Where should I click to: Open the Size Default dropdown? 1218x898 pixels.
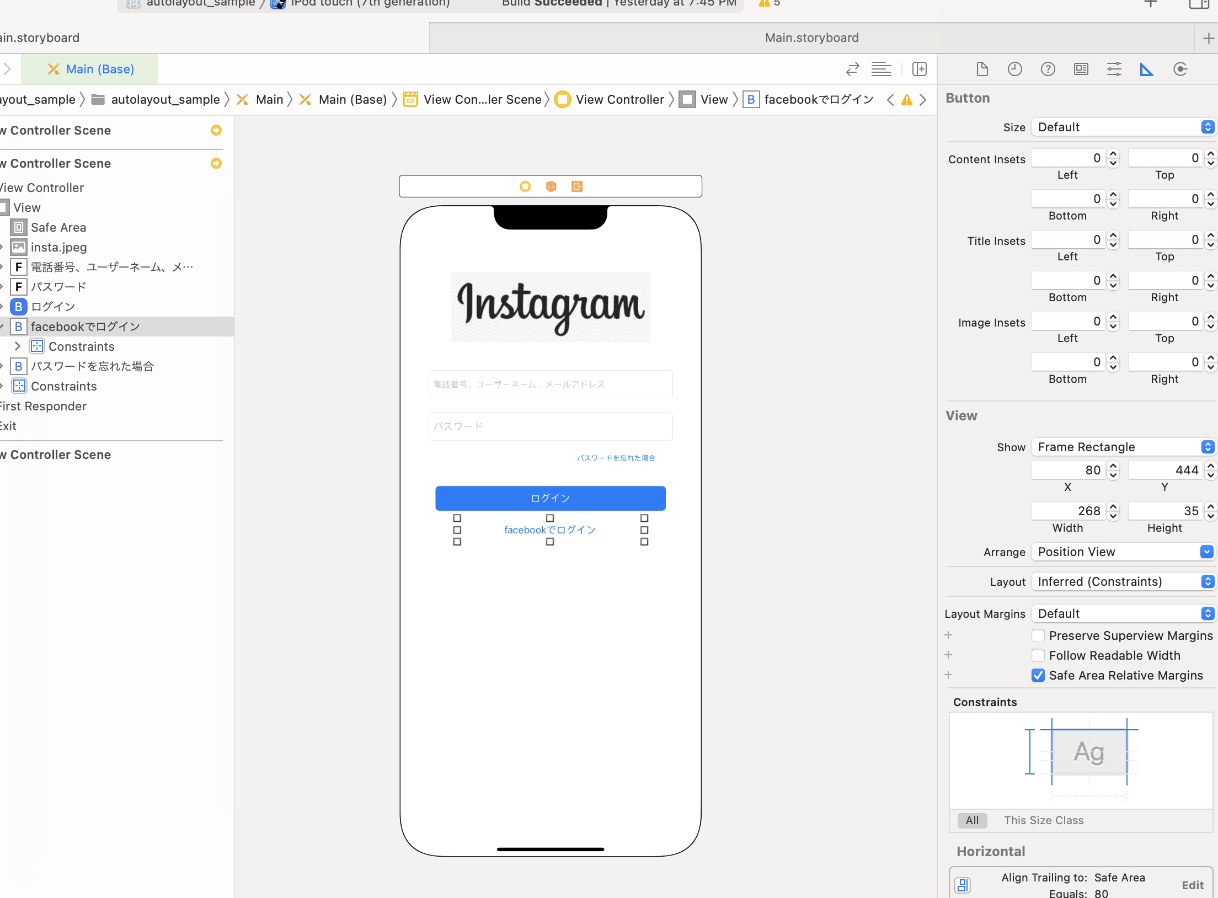[x=1123, y=127]
